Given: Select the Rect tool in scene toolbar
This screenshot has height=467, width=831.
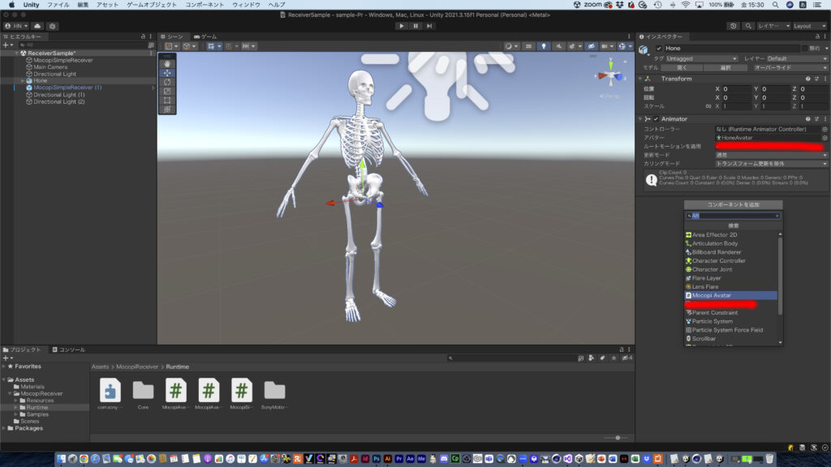Looking at the screenshot, I should tap(167, 100).
